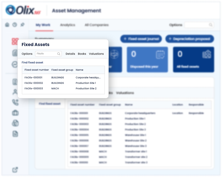Open Valuations tab in the Fixed Assets popup

click(96, 54)
